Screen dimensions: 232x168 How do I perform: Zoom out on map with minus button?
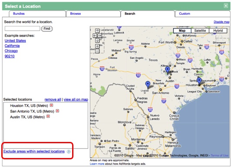97,51
